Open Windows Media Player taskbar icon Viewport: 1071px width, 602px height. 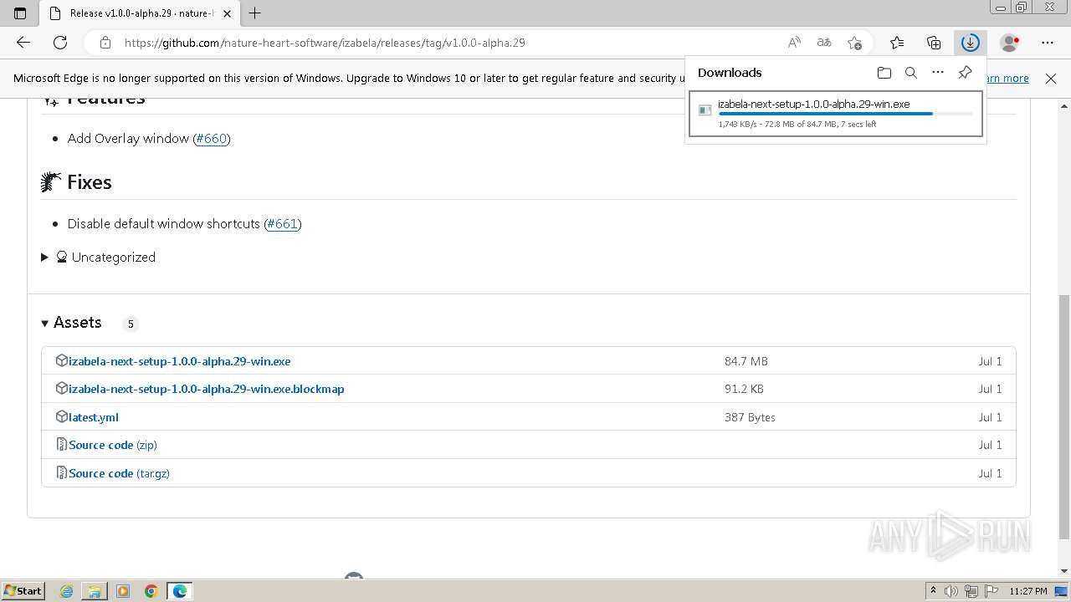coord(123,591)
